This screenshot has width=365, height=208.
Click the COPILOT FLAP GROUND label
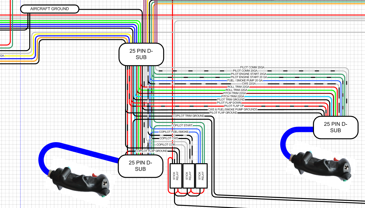[x=151, y=151]
